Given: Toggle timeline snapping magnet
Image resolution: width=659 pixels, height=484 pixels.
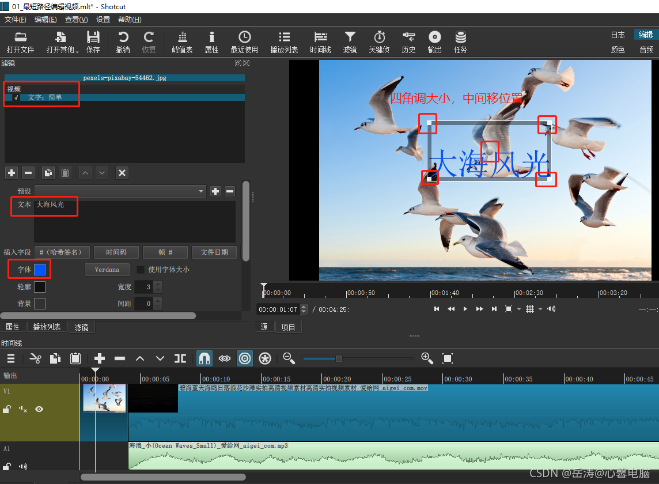Looking at the screenshot, I should 204,358.
